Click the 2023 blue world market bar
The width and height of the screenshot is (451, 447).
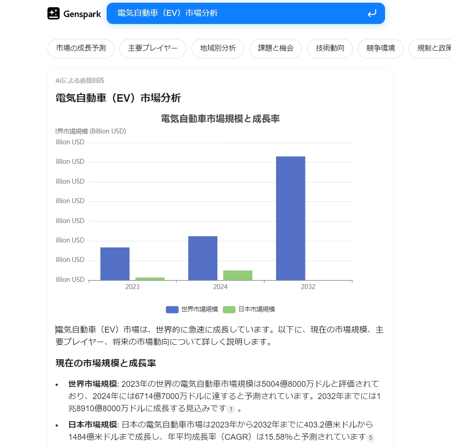[x=115, y=264]
